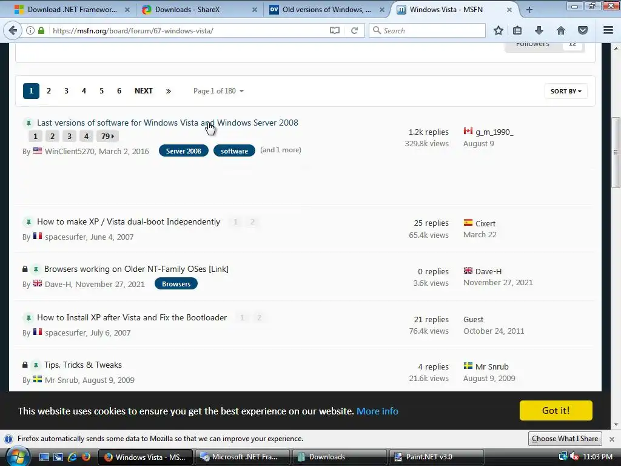Launch Firefox from quick launch

click(86, 457)
